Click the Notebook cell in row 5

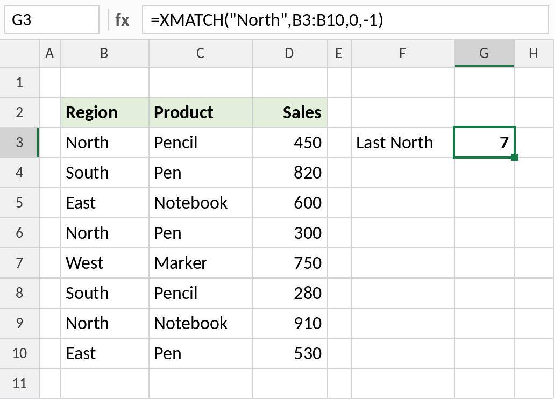pos(201,203)
